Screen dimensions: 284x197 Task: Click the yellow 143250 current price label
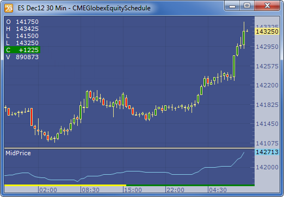pyautogui.click(x=267, y=31)
